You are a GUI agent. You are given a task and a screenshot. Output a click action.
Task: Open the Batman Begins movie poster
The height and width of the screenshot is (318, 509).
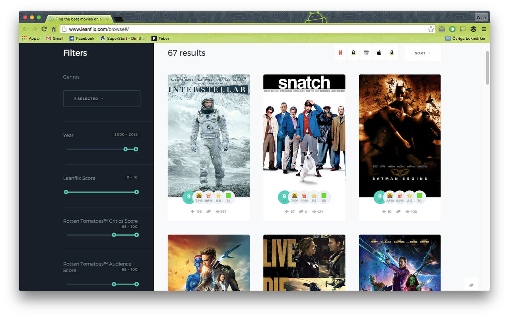click(x=400, y=136)
